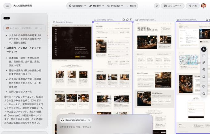Click the fourth screen's 'Generating Screen...' label
Viewport: 210px width, 134px height.
pos(189,20)
